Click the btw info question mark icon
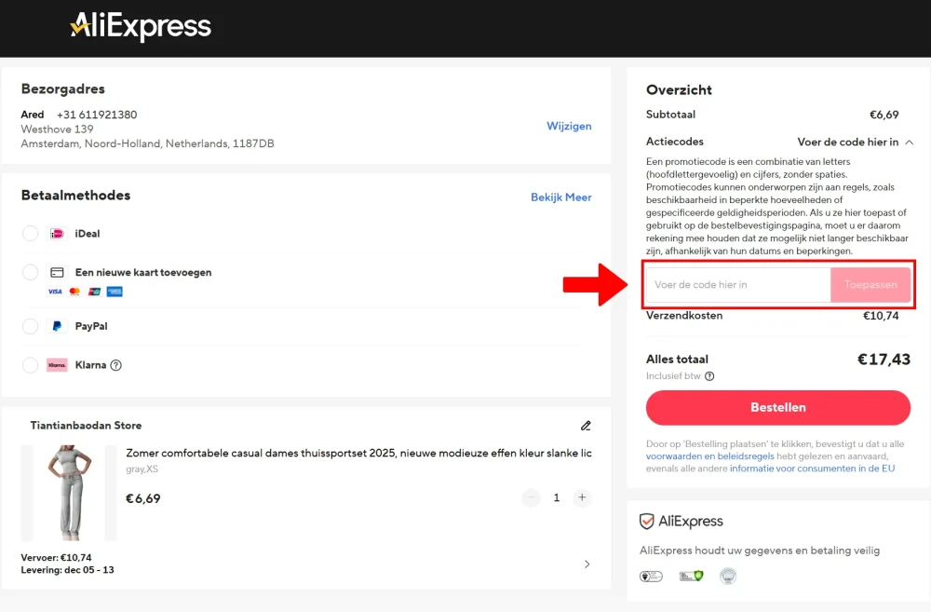This screenshot has height=612, width=931. point(709,376)
